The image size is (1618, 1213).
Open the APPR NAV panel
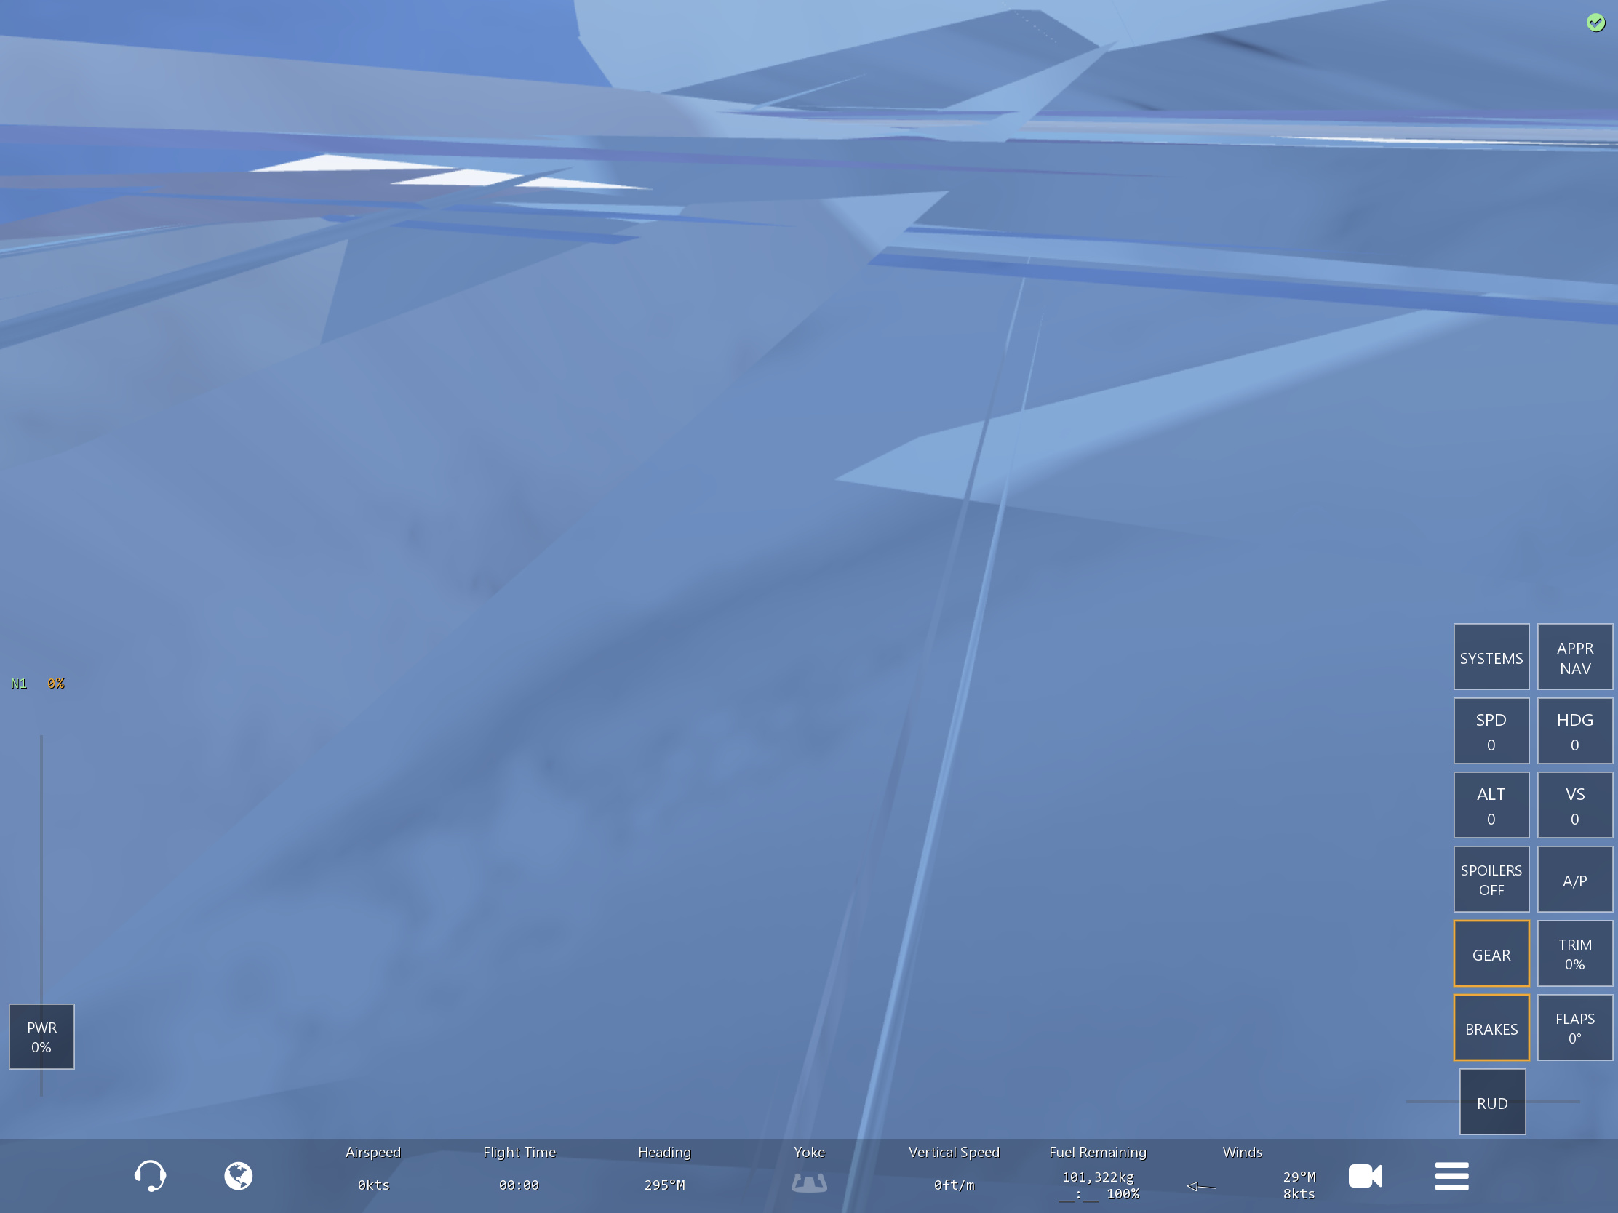[x=1574, y=657]
